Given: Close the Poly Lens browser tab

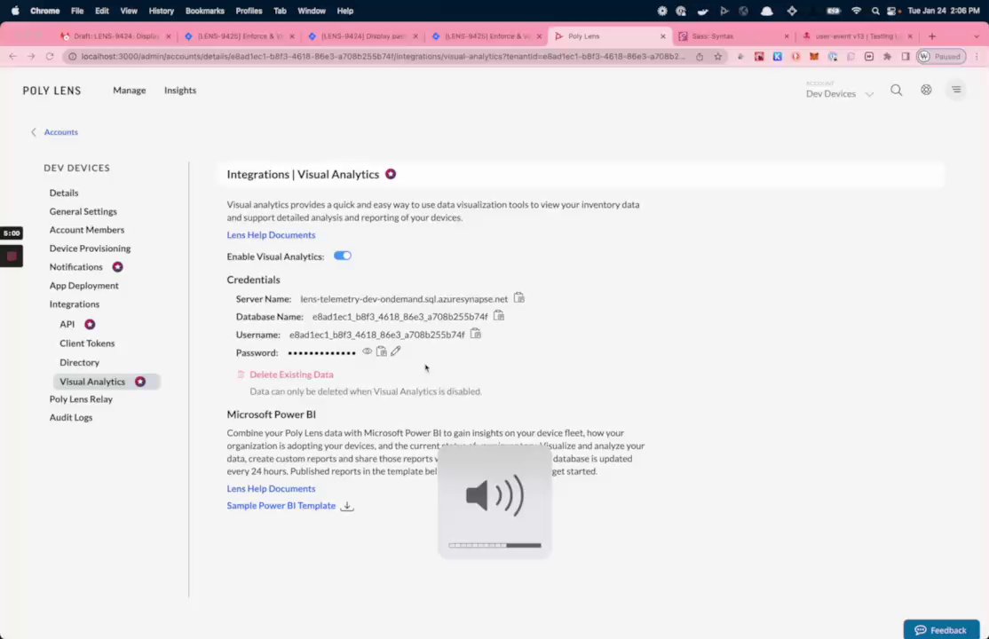Looking at the screenshot, I should (x=662, y=36).
